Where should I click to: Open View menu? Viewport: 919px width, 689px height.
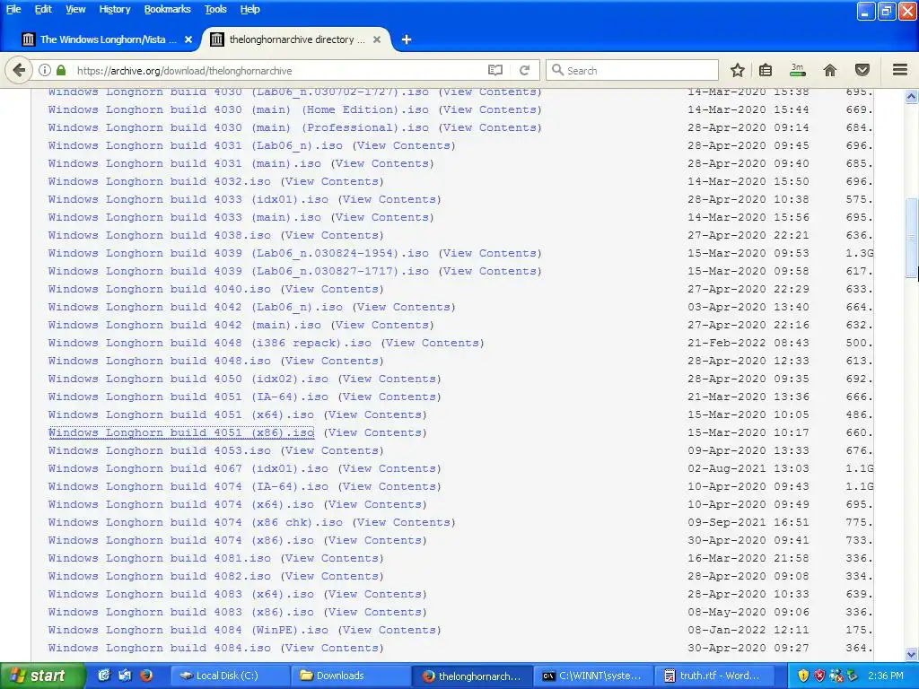tap(75, 9)
